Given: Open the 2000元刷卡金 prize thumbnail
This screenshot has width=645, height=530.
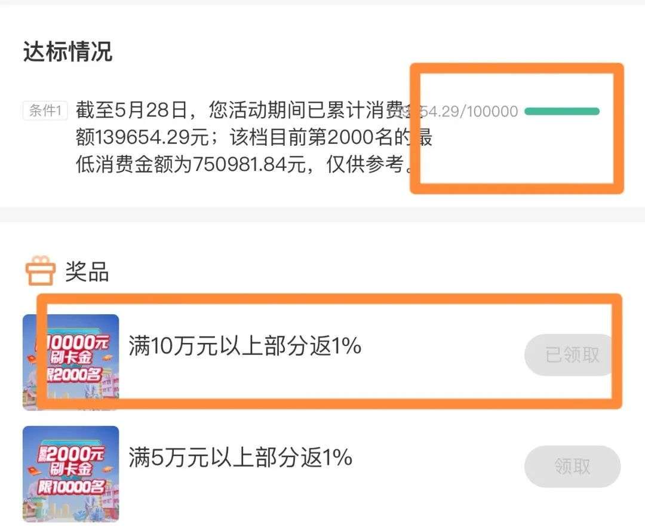Looking at the screenshot, I should tap(70, 474).
